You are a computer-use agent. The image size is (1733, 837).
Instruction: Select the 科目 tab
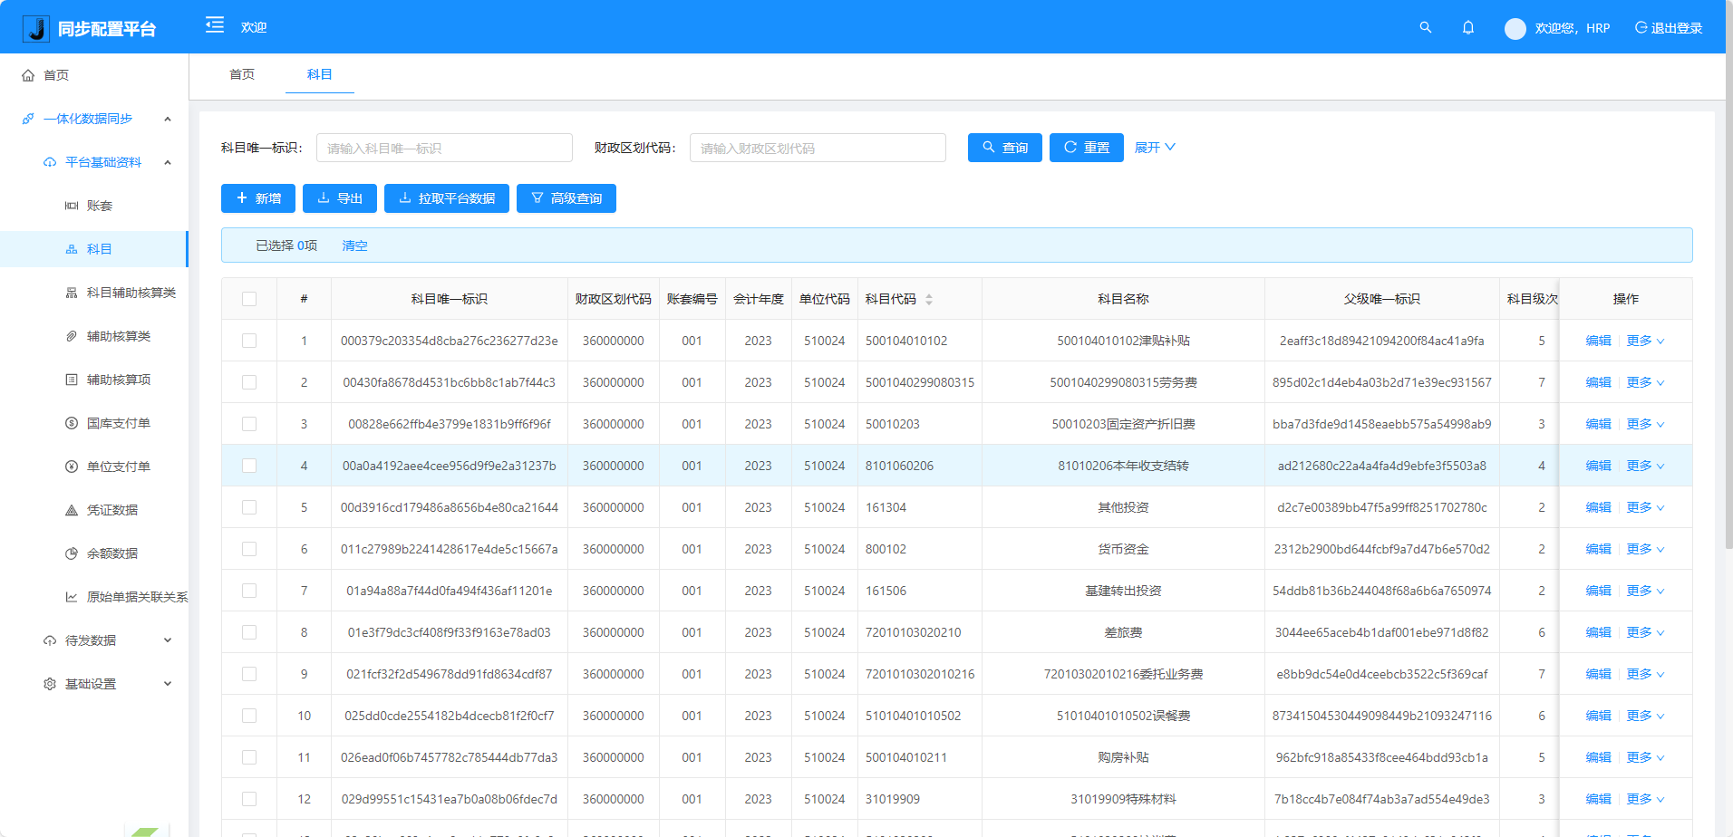click(319, 74)
